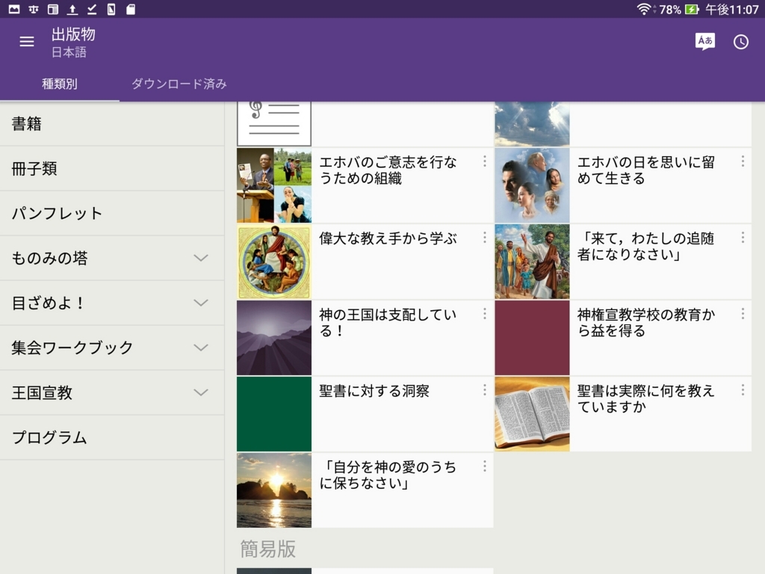Image resolution: width=765 pixels, height=574 pixels.
Task: Tap the green cover of 聖書に対する洞察
Action: coord(274,414)
